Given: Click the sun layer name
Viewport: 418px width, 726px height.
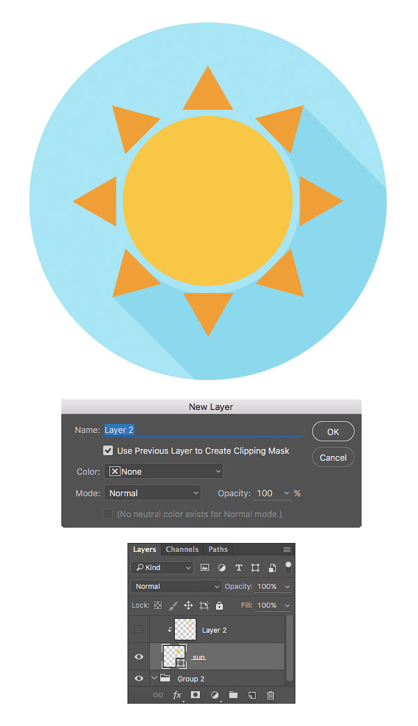Looking at the screenshot, I should [199, 657].
